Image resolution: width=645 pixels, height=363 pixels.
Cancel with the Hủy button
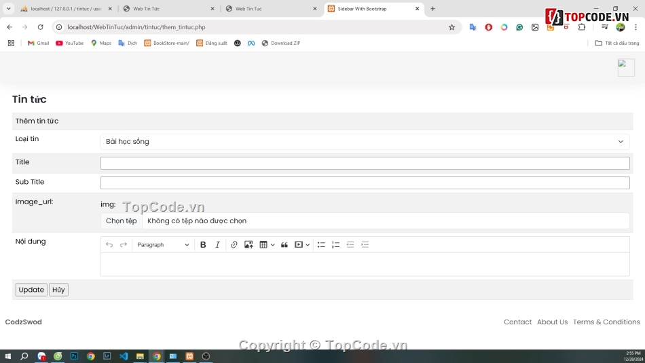click(58, 290)
